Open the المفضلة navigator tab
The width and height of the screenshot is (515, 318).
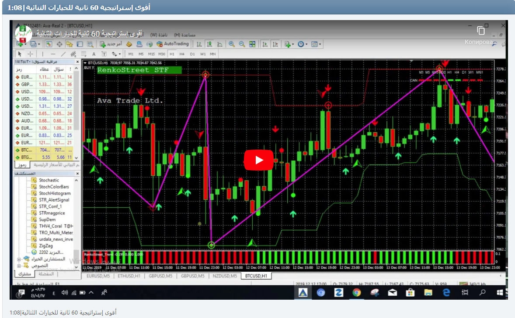click(46, 274)
